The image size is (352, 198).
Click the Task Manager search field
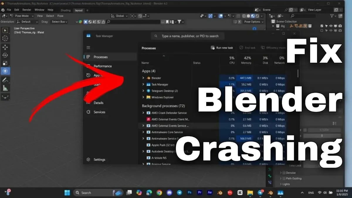(188, 36)
